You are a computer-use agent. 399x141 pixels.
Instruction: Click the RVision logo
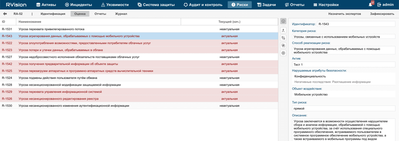pos(16,5)
